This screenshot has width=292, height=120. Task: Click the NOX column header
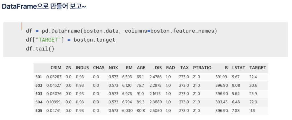tap(113, 68)
